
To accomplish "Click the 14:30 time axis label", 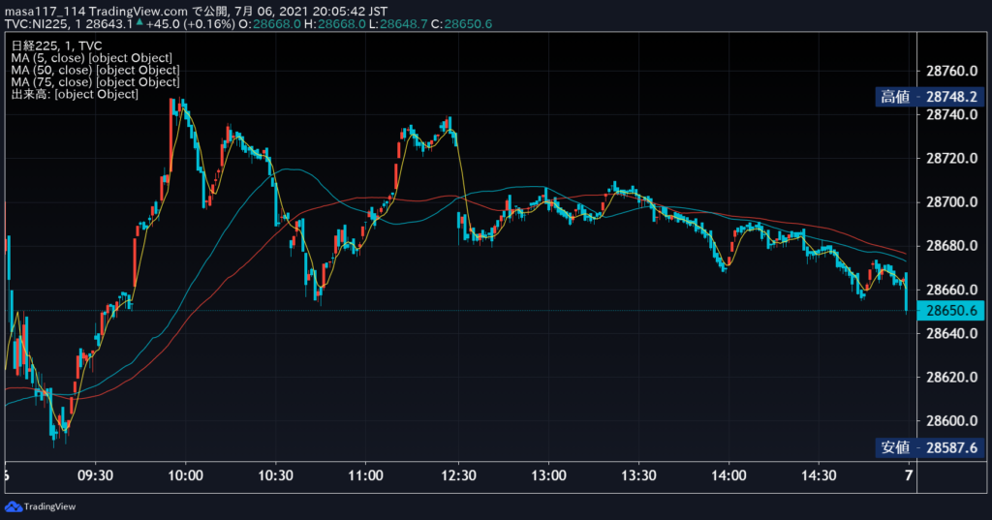I will click(819, 475).
